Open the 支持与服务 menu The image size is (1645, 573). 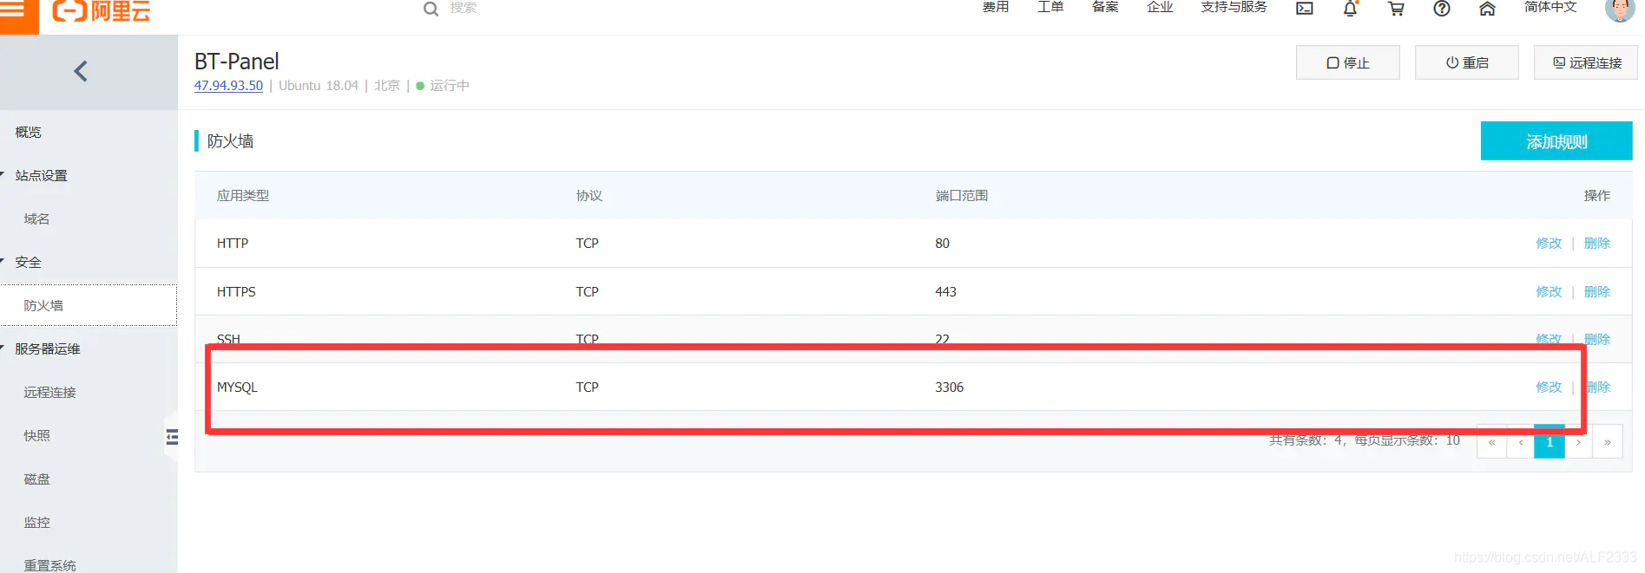coord(1234,7)
